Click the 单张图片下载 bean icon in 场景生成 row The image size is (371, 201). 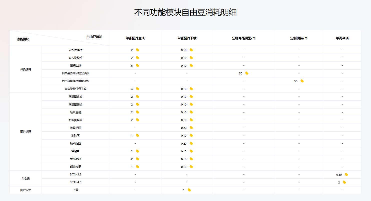click(191, 112)
